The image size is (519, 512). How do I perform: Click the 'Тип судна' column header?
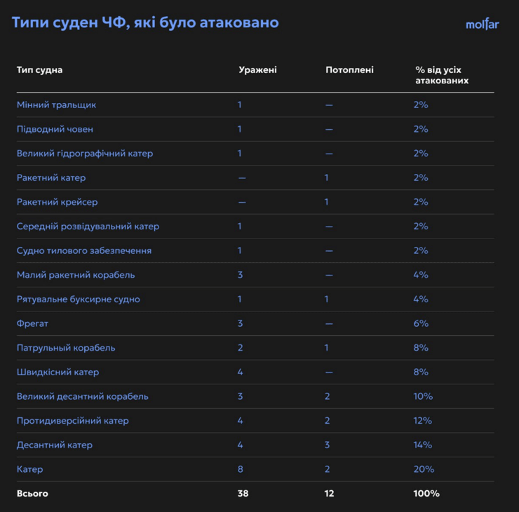click(39, 70)
